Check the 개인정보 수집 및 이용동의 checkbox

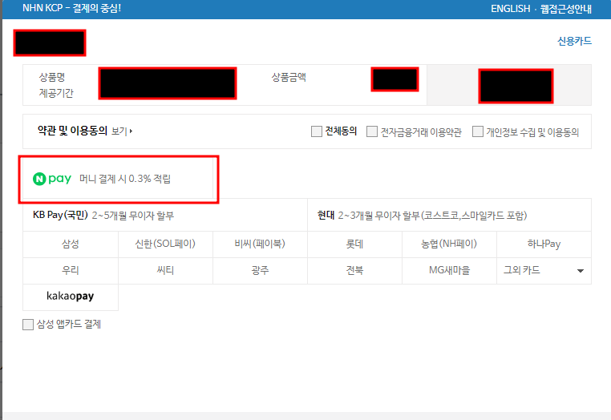click(478, 131)
